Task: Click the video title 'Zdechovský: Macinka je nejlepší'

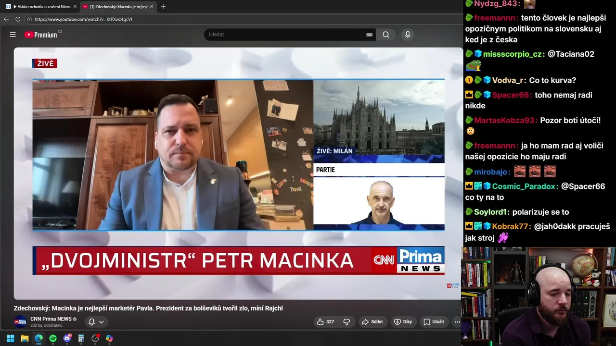Action: coord(148,309)
